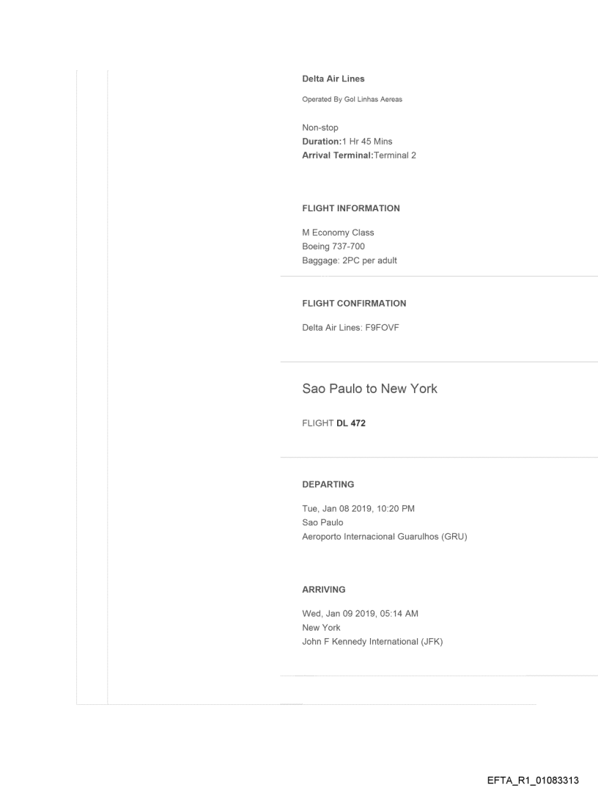598x787 pixels.
Task: Click the FLIGHT CONFIRMATION section heading
Action: [354, 303]
